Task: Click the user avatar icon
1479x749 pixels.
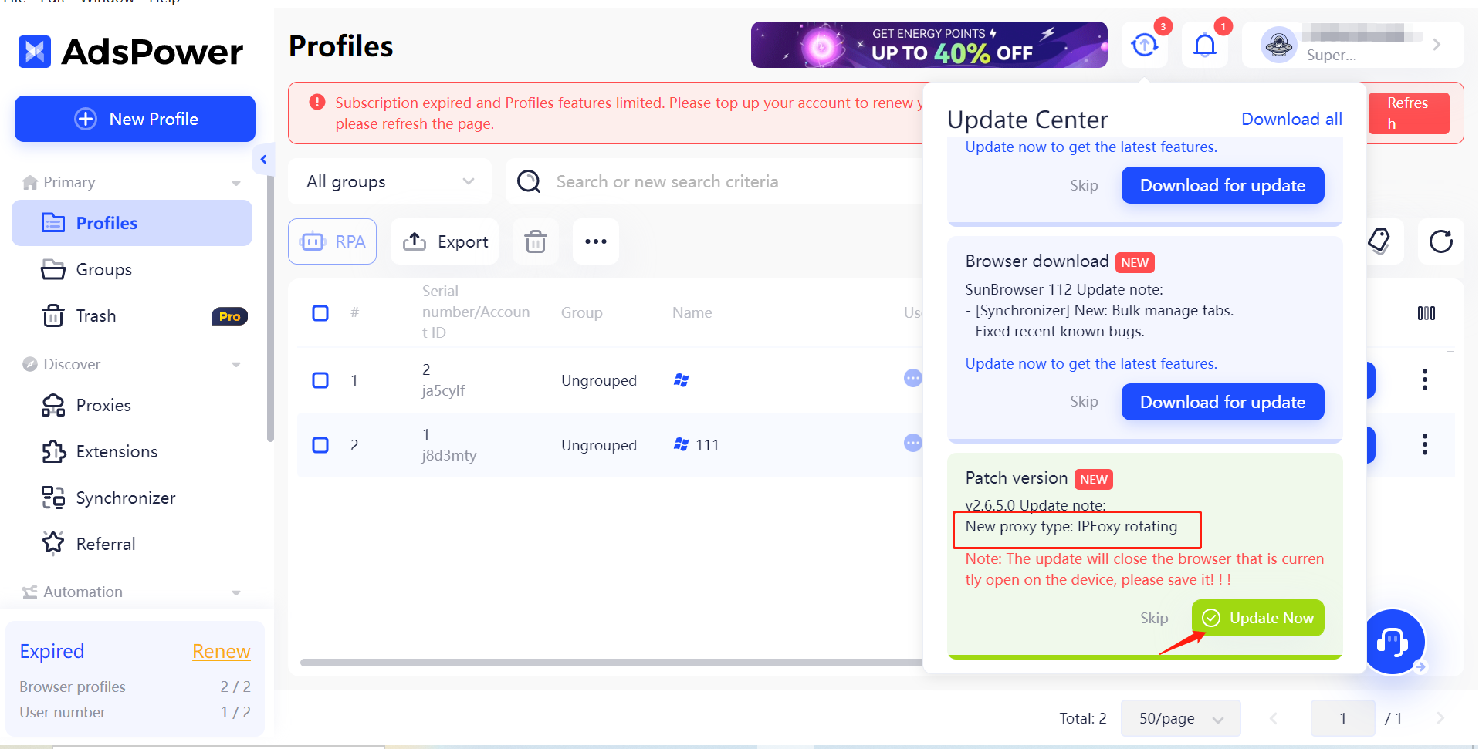Action: (x=1278, y=45)
